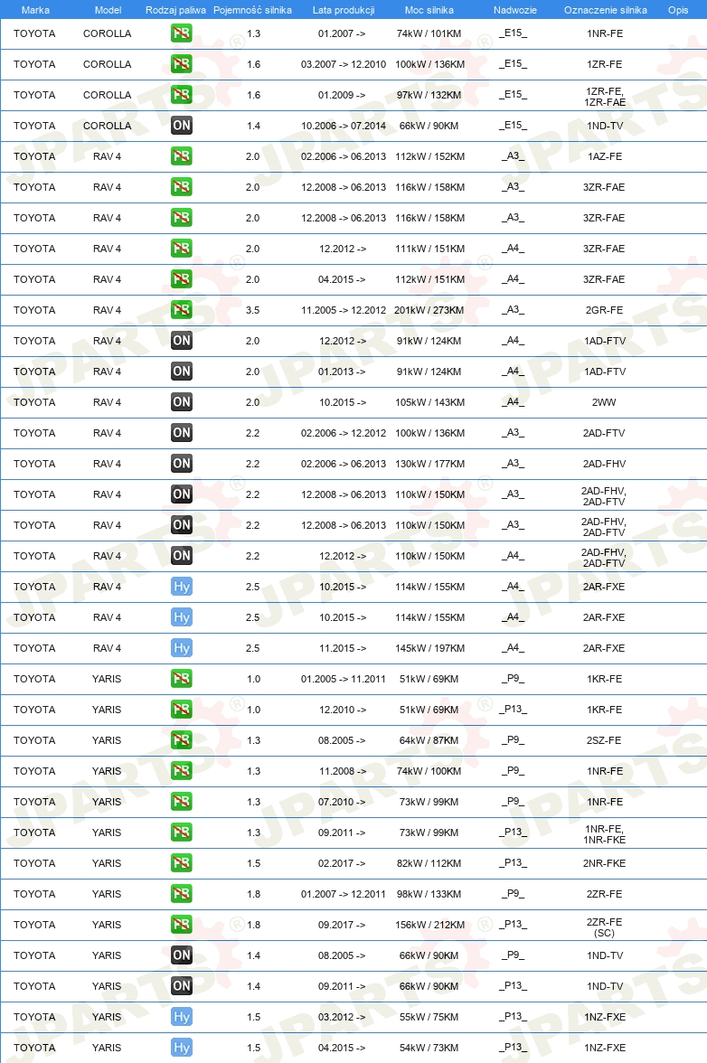This screenshot has height=1063, width=707.
Task: Select production years 03.2007 -> 12.2010
Action: pos(344,63)
